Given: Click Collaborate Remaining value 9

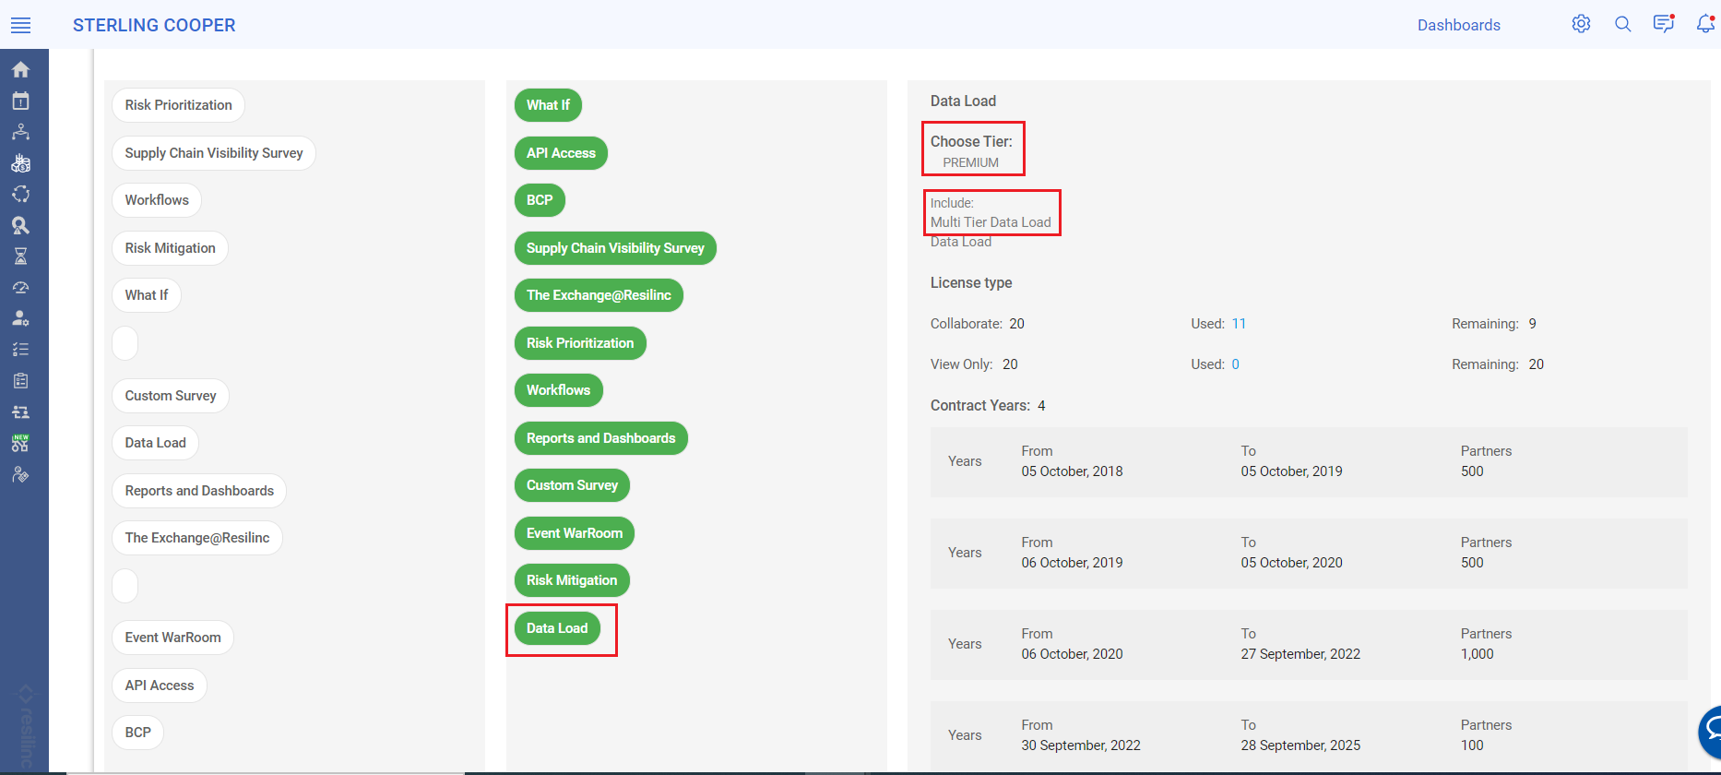Looking at the screenshot, I should (x=1532, y=324).
